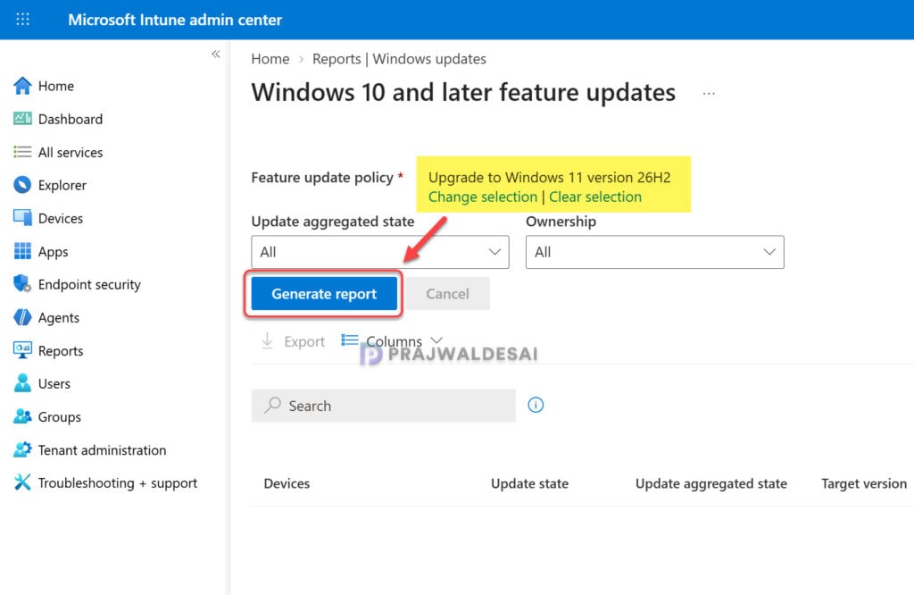The width and height of the screenshot is (914, 595).
Task: Click the Explorer compass icon
Action: (22, 185)
